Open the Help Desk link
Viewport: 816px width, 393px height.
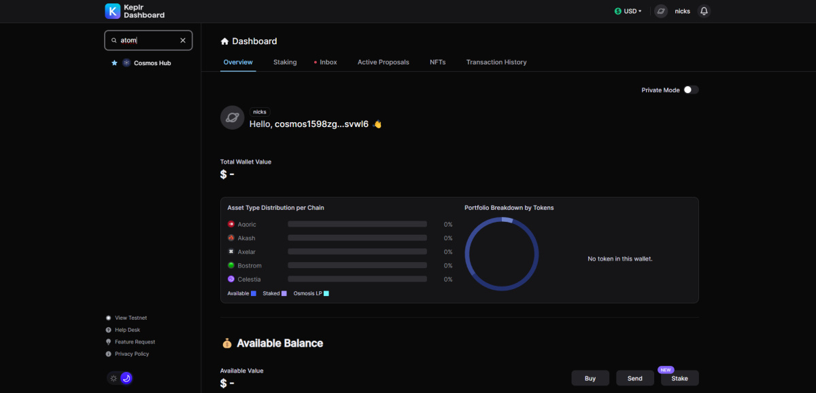click(127, 330)
